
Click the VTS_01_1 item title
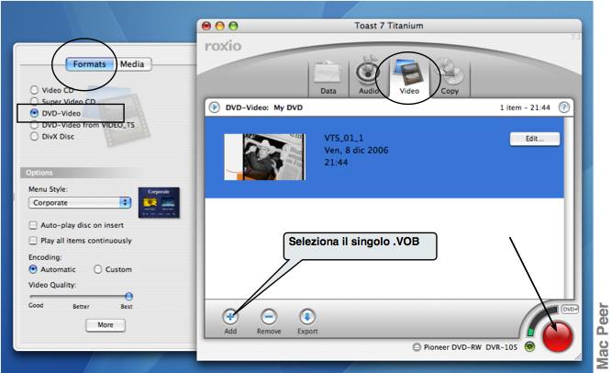tap(343, 138)
